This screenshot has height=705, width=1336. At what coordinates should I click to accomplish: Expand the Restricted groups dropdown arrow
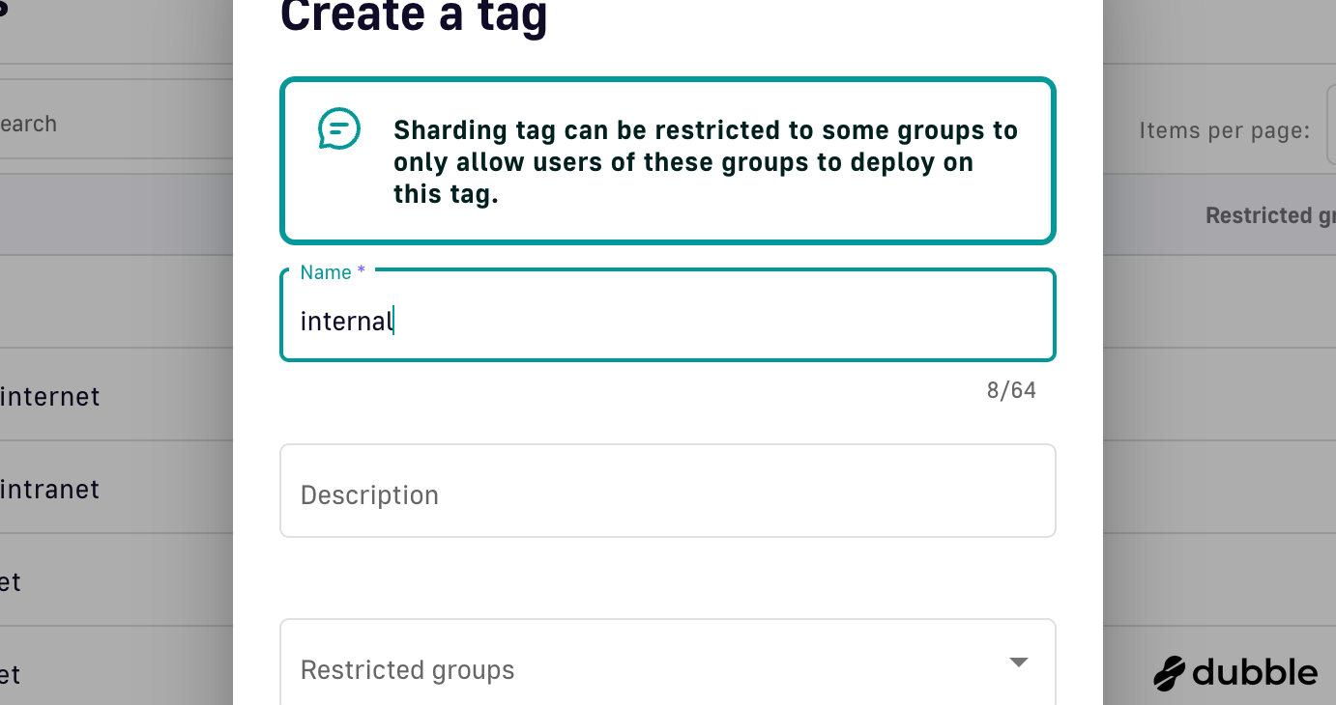1018,663
